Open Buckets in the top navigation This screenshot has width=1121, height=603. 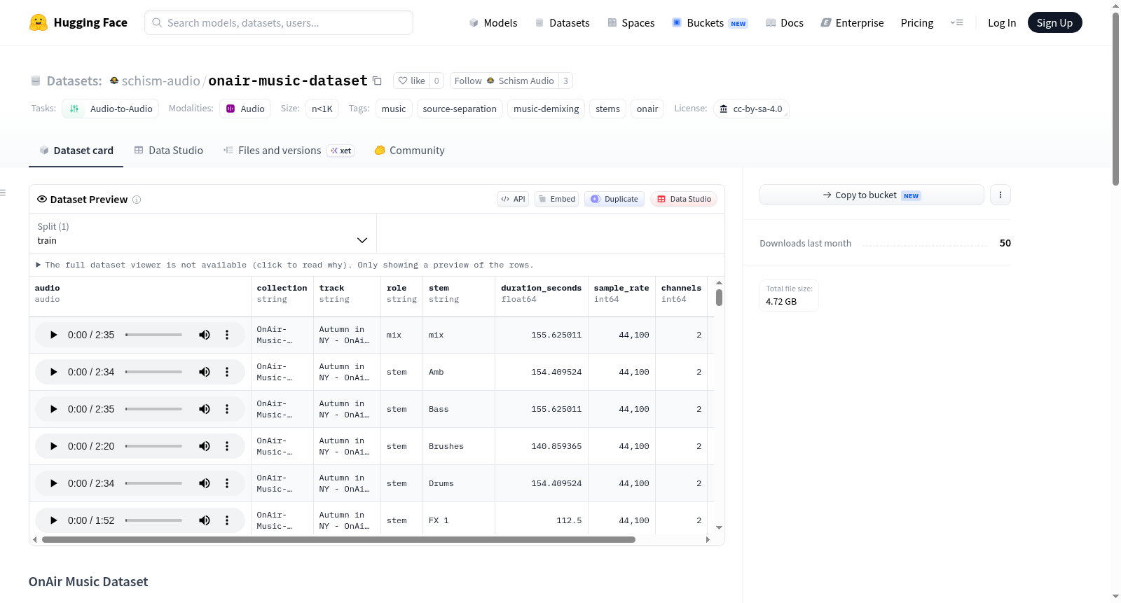pyautogui.click(x=710, y=22)
